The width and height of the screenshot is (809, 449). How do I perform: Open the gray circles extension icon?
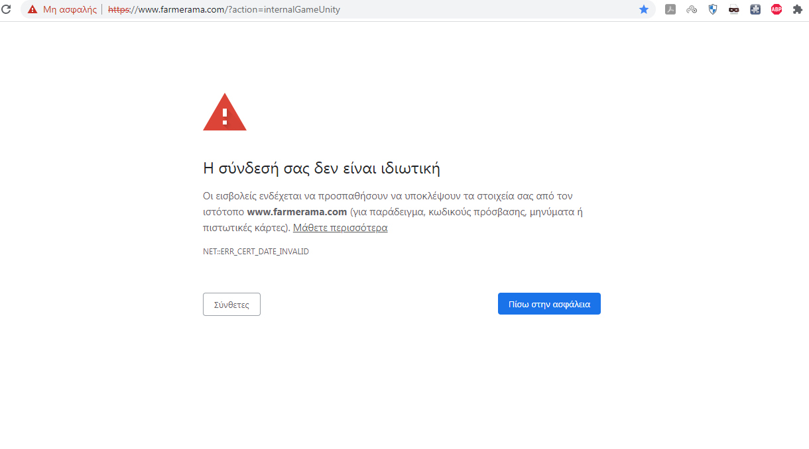click(x=692, y=9)
